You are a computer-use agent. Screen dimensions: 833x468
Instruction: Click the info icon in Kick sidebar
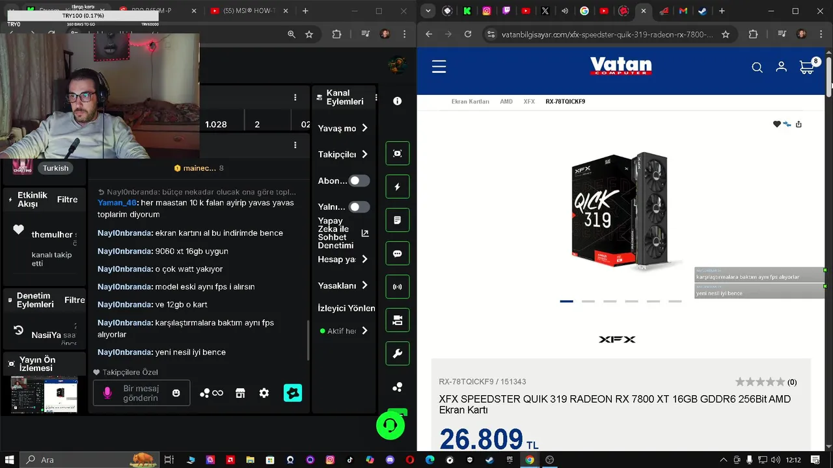click(398, 101)
